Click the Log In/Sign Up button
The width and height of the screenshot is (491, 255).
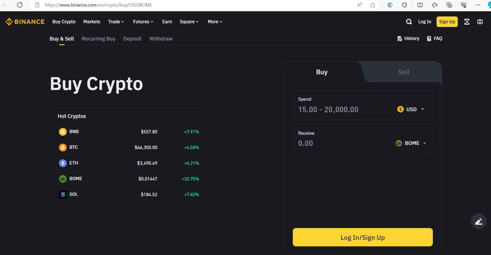coord(363,237)
